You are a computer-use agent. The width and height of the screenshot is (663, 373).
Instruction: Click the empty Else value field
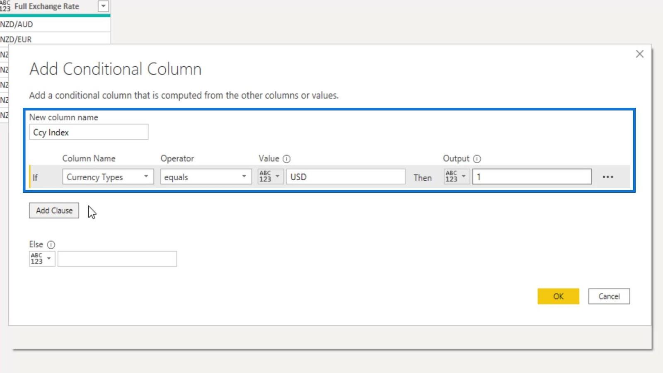pos(117,259)
